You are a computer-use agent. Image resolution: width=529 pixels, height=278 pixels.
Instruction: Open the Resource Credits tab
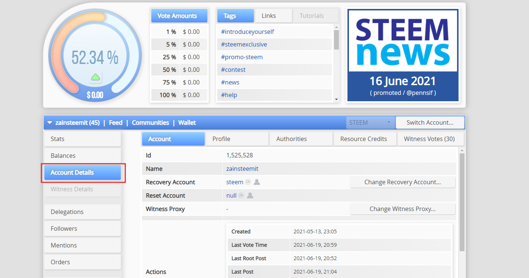[x=363, y=139]
